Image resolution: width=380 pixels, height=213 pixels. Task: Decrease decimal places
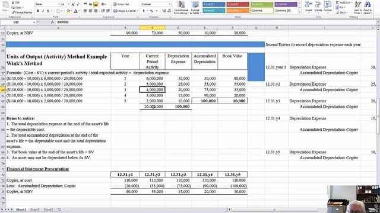(x=169, y=11)
